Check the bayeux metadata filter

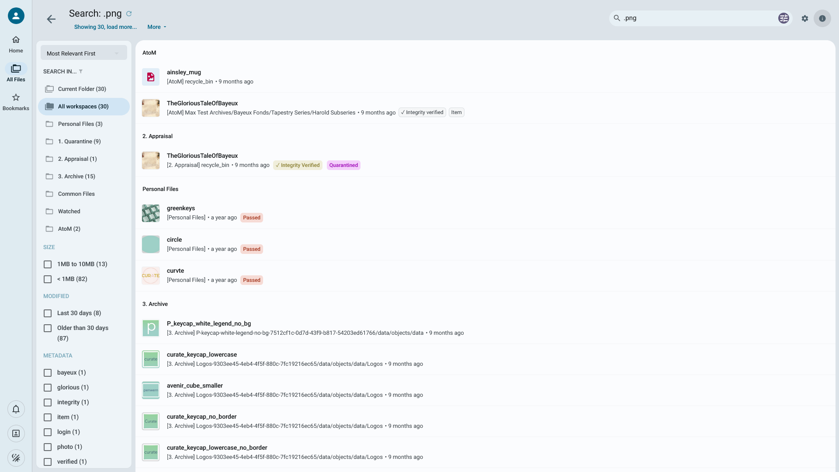47,372
